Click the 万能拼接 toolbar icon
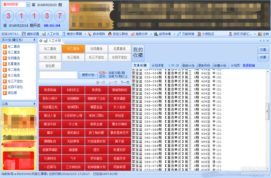Screen dimensions: 271x178 pos(179,34)
